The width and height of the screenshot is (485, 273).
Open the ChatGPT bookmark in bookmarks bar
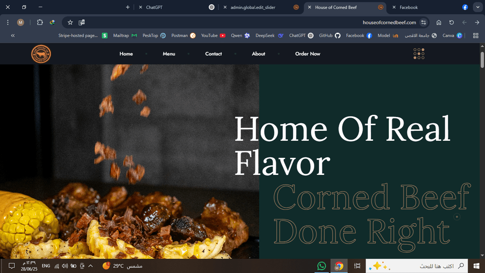pyautogui.click(x=301, y=36)
